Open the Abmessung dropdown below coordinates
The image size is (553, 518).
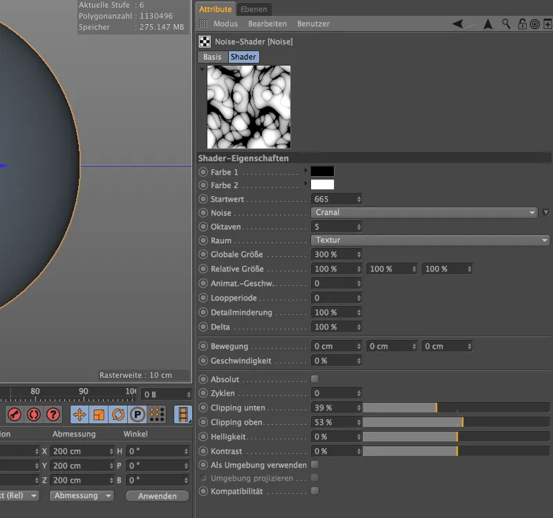pos(82,495)
